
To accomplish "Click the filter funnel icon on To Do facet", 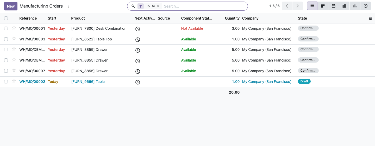I will coord(141,6).
